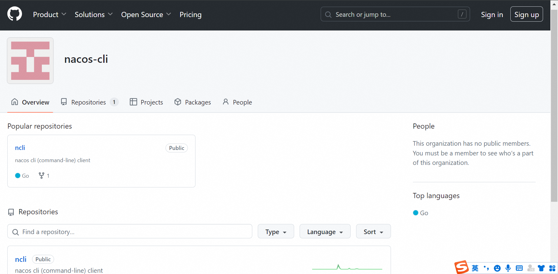Switch to the People tab
This screenshot has height=274, width=558.
[237, 102]
